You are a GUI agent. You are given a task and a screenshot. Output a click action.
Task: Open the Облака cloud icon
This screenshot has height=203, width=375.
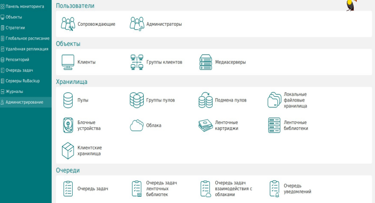(137, 126)
